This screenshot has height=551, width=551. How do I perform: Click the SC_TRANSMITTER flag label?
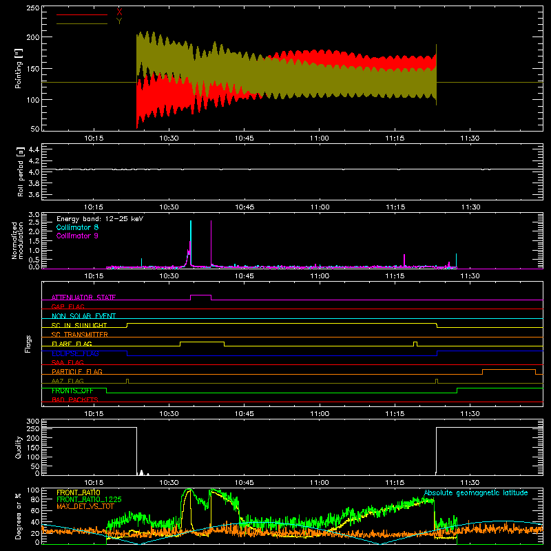(79, 335)
